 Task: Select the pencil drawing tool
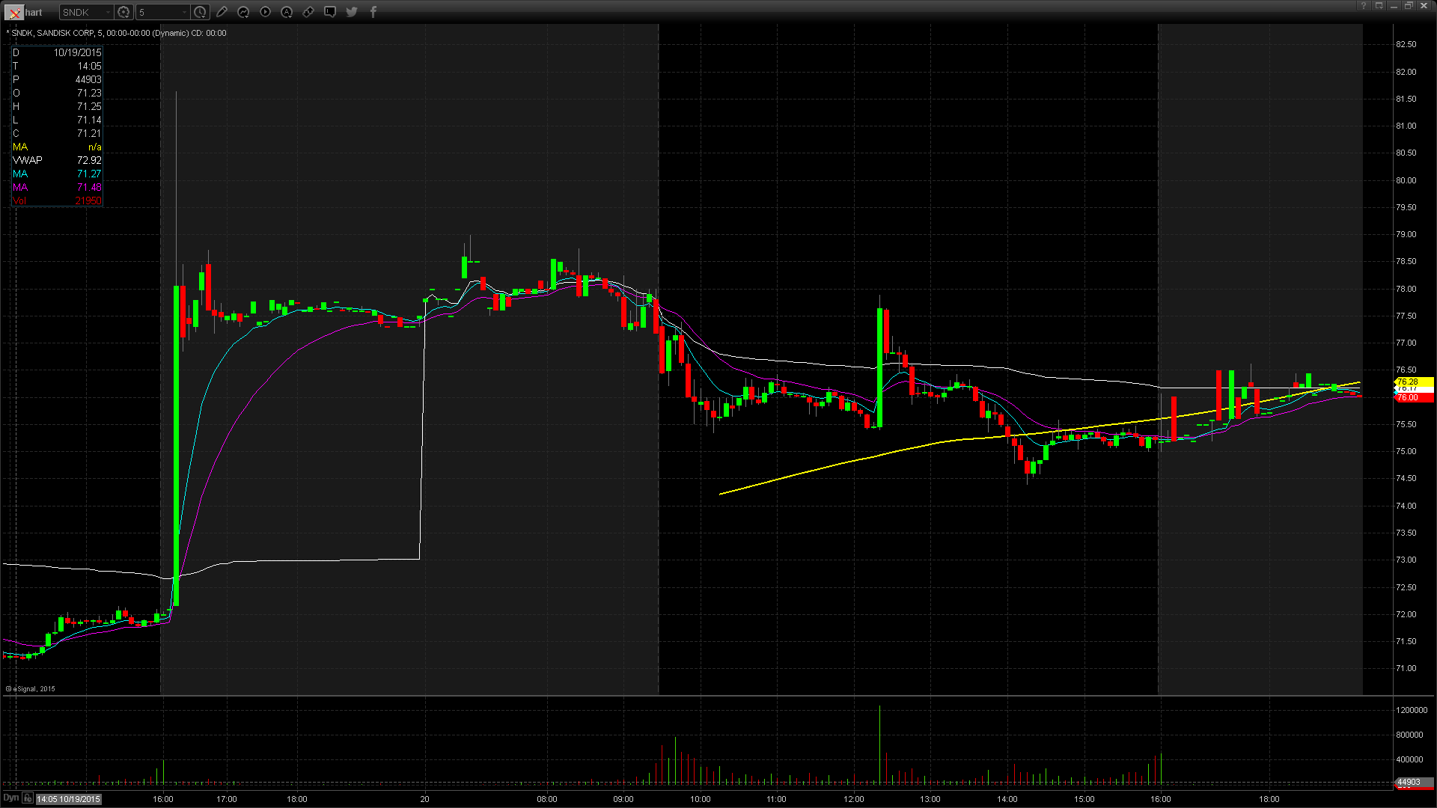click(222, 12)
